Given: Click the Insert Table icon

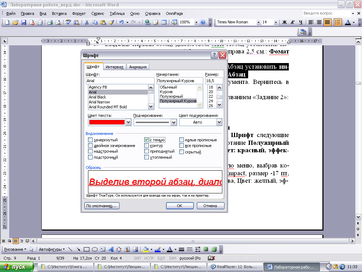Looking at the screenshot, I should [x=164, y=22].
